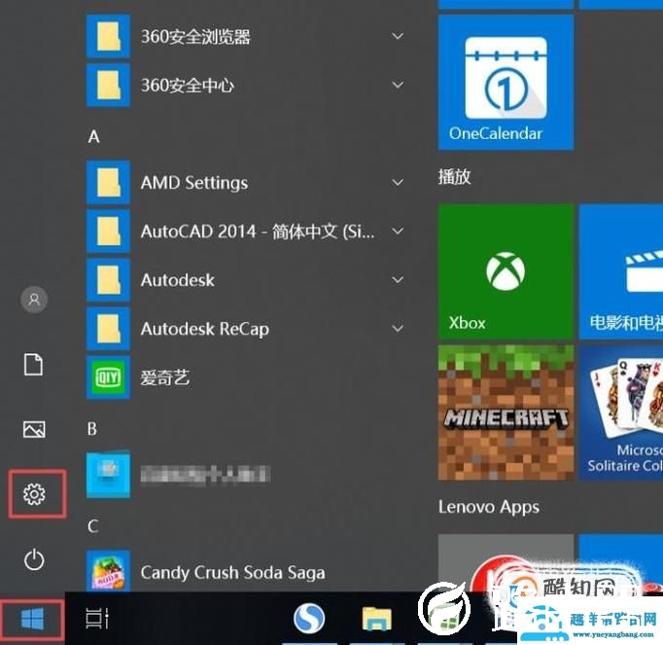Select the 360安全中心 label
The height and width of the screenshot is (645, 663).
[187, 85]
